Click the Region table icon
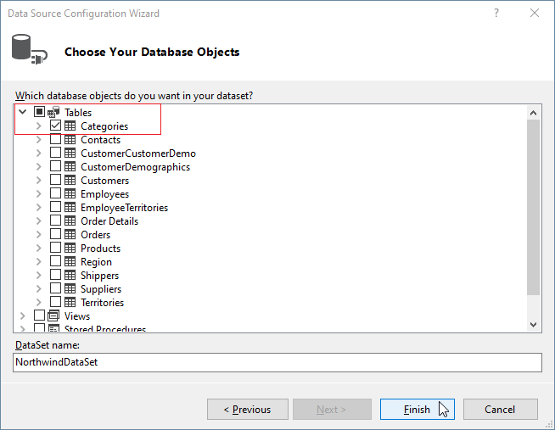The image size is (555, 430). [70, 261]
